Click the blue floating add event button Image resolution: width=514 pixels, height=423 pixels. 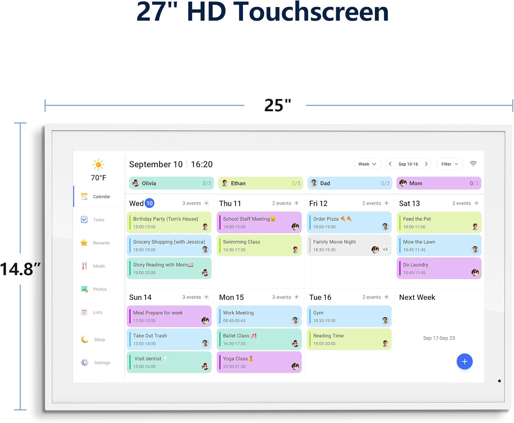[x=464, y=361]
